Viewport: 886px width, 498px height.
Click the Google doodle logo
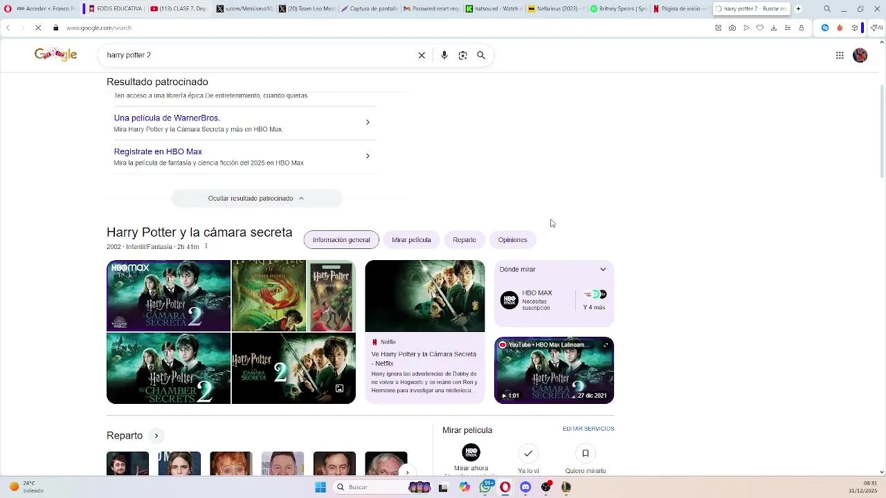point(56,55)
